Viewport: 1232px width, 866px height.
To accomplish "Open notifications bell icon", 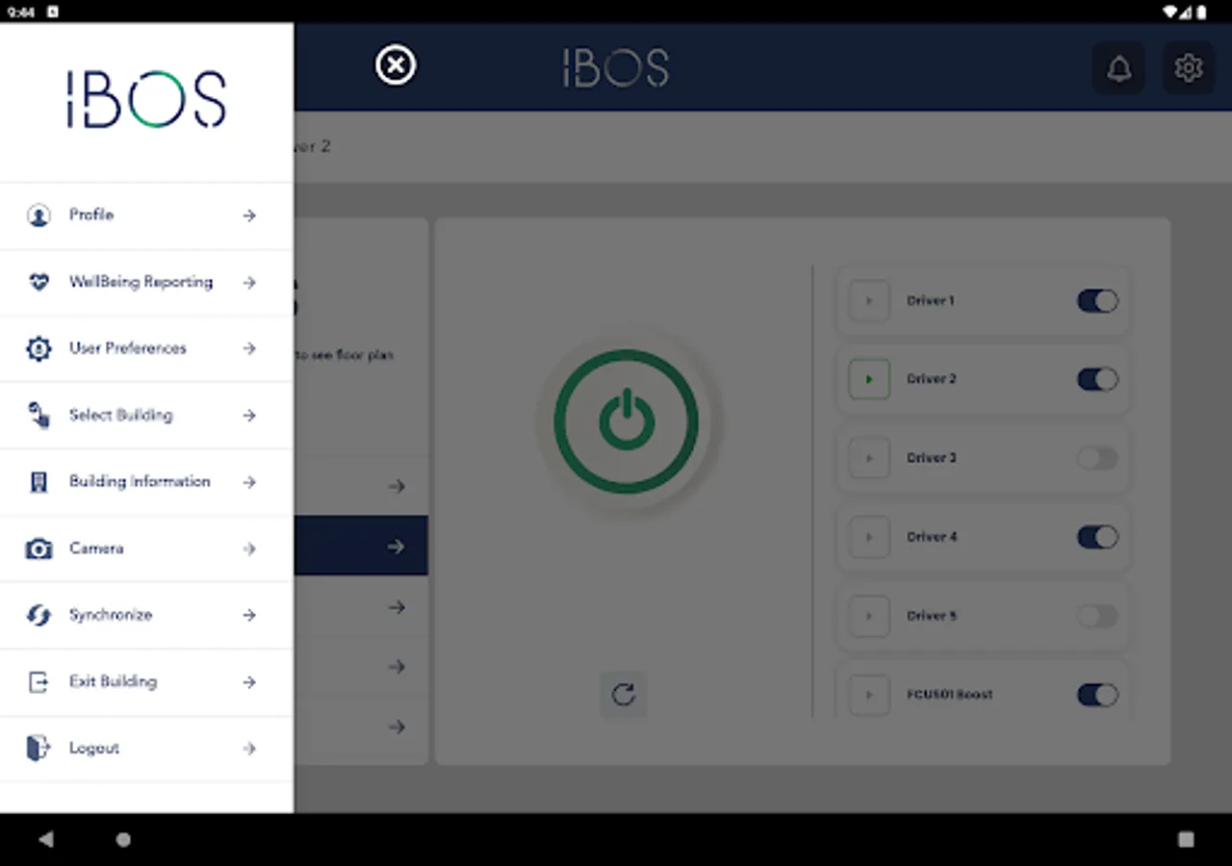I will click(x=1118, y=68).
